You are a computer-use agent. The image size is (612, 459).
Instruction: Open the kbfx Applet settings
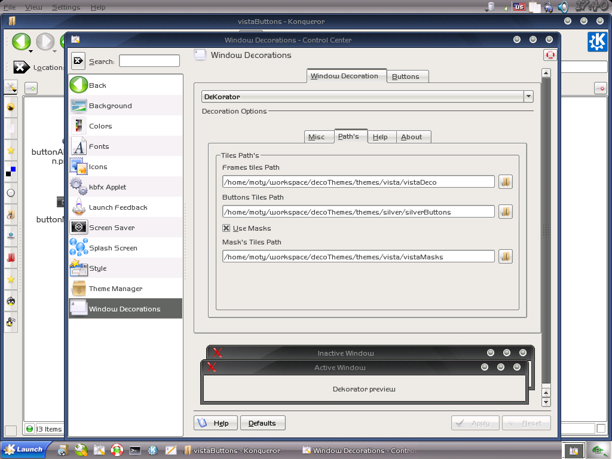click(126, 187)
